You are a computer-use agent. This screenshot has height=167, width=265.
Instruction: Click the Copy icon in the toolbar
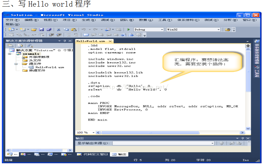click(x=66, y=30)
